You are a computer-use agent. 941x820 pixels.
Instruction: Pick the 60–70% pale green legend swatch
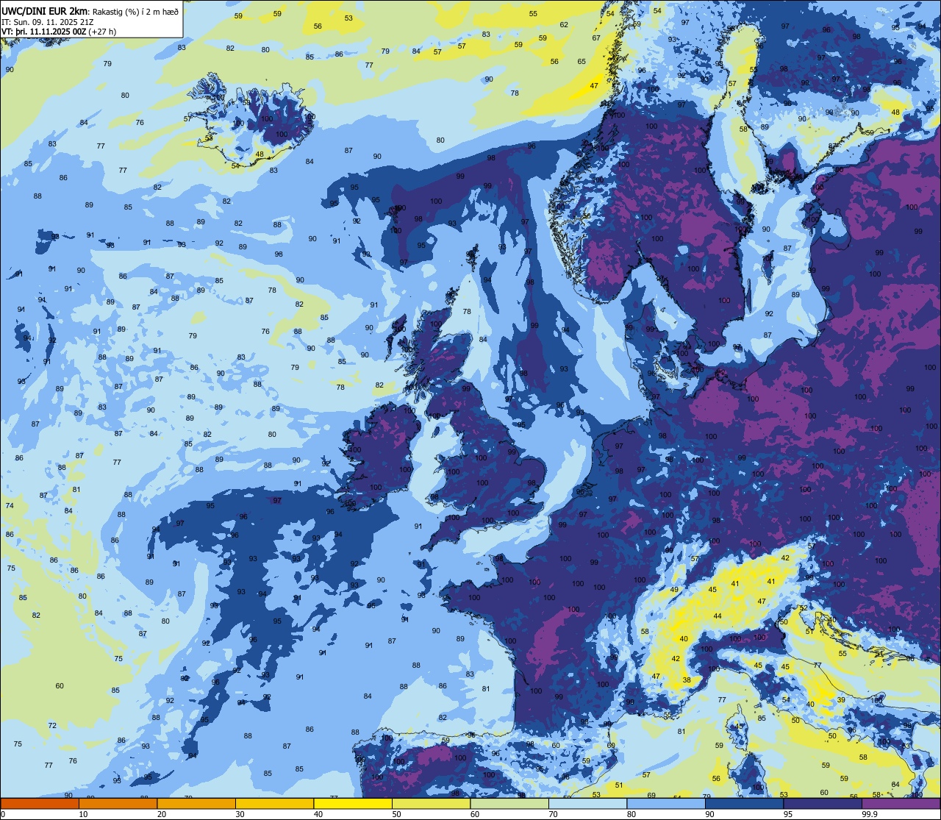point(509,803)
